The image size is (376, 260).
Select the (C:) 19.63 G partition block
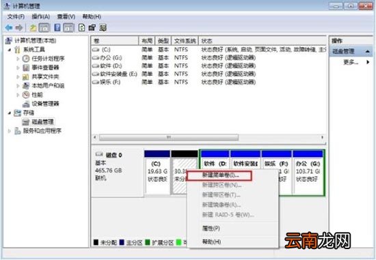point(157,173)
